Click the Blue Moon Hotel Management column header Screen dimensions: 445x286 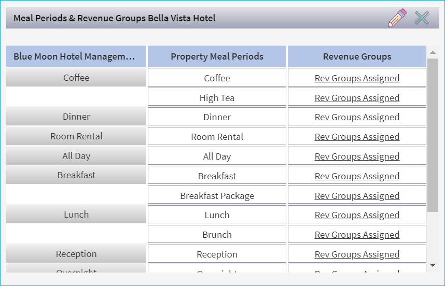point(76,56)
